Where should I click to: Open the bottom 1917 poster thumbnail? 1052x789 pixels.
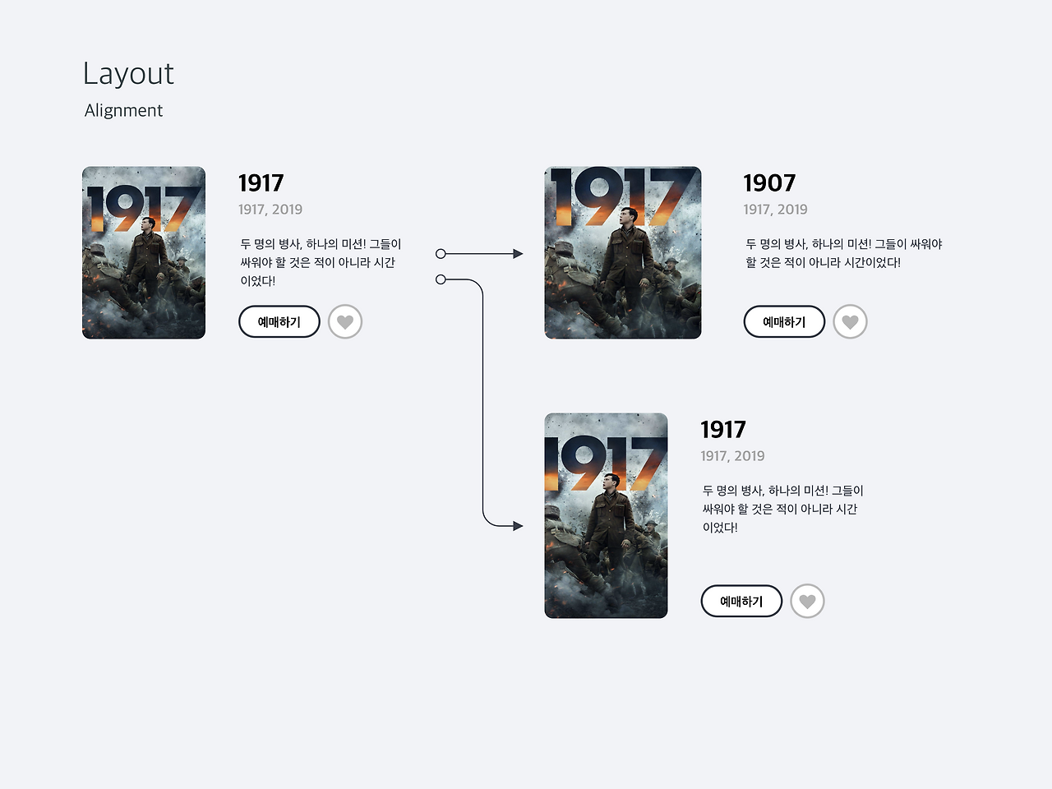pos(606,515)
